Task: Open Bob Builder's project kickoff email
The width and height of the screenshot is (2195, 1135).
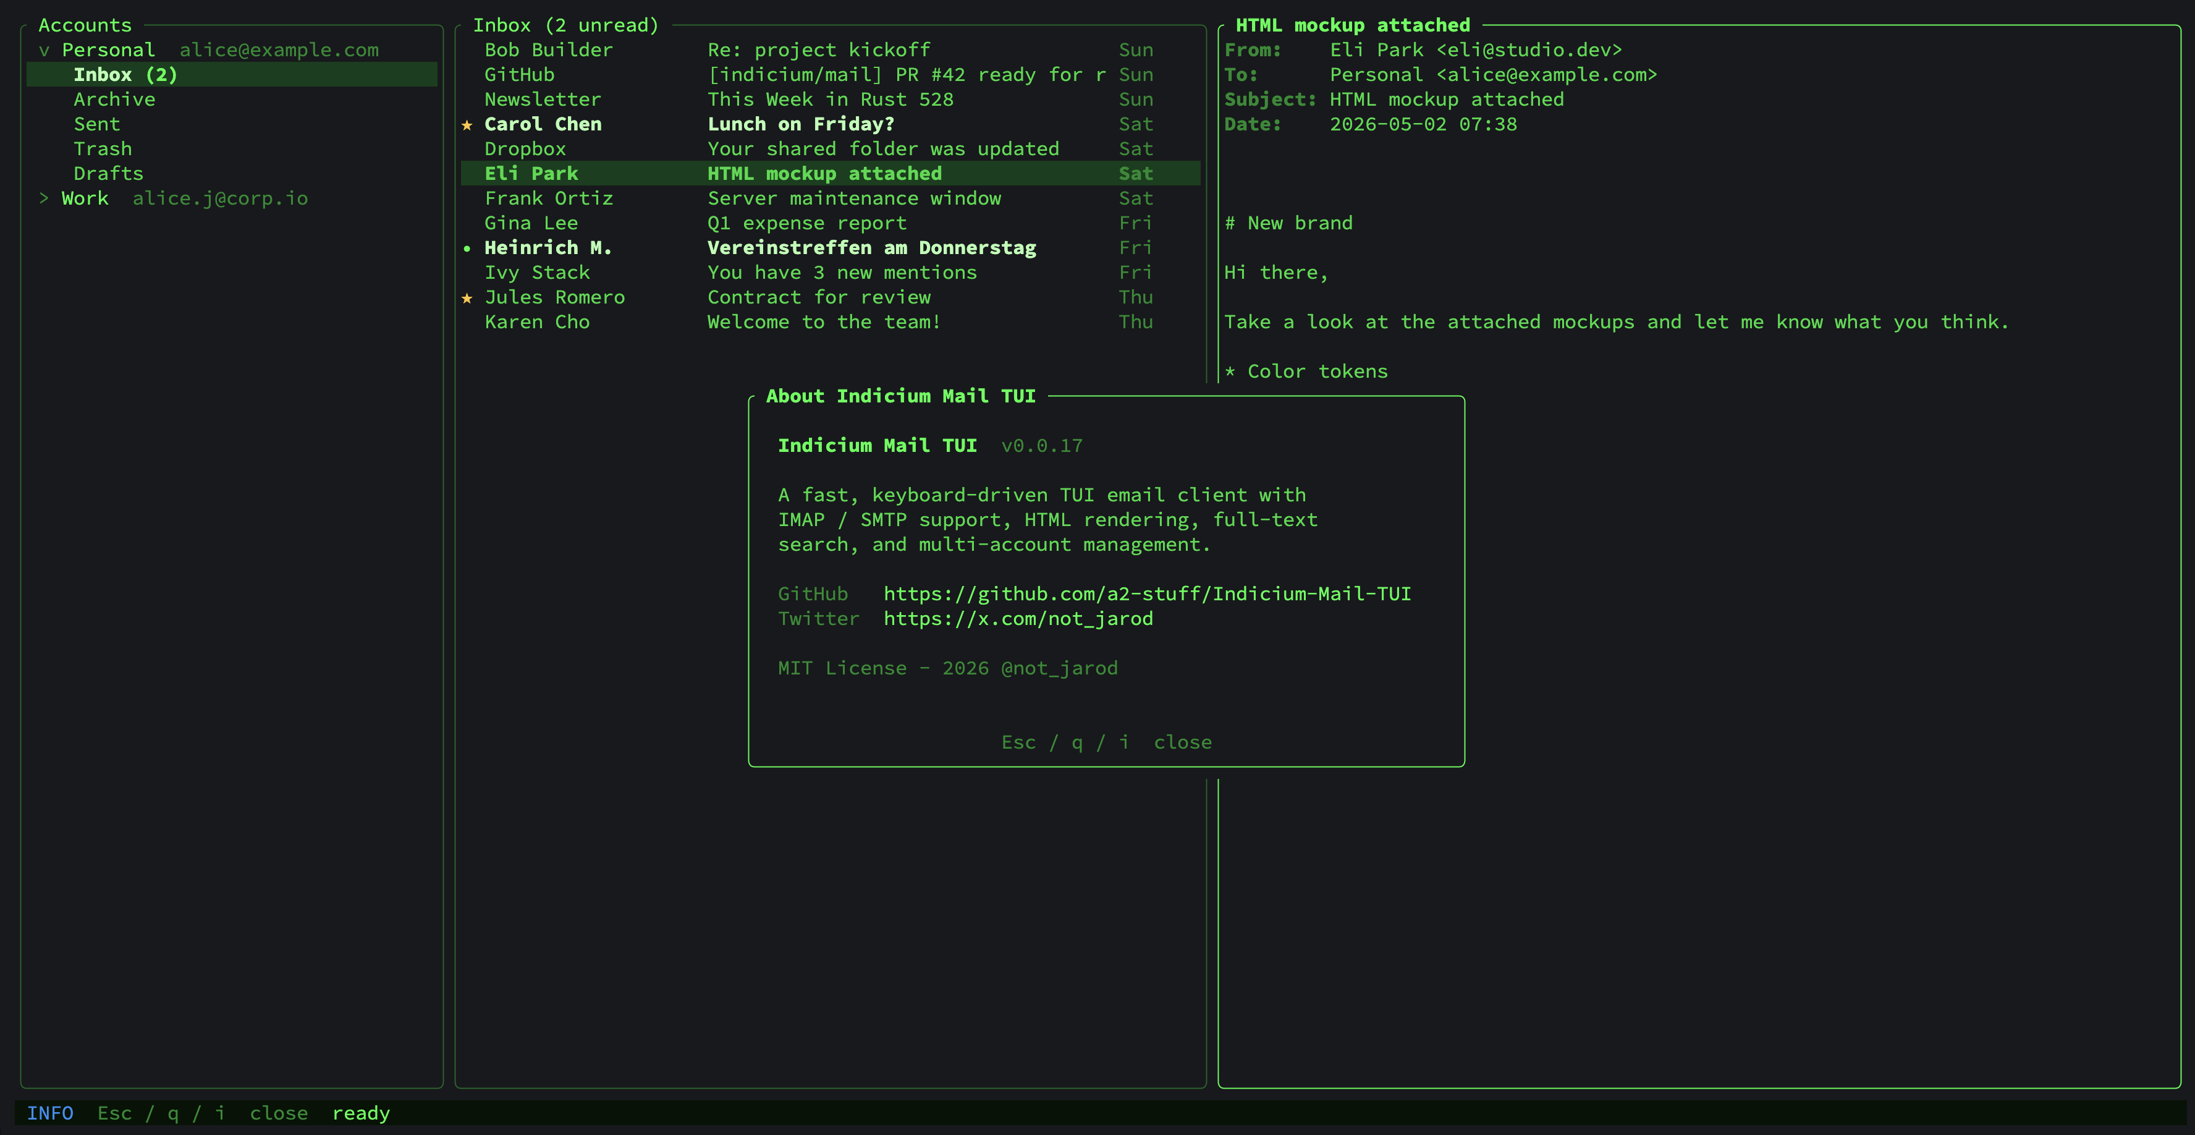Action: [x=831, y=50]
